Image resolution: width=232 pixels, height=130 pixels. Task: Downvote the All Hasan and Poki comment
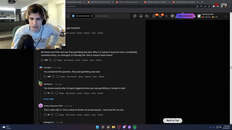(x=50, y=60)
